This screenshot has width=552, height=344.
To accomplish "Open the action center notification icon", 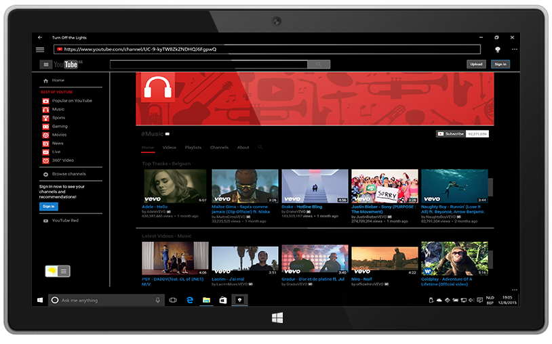I will click(x=479, y=300).
